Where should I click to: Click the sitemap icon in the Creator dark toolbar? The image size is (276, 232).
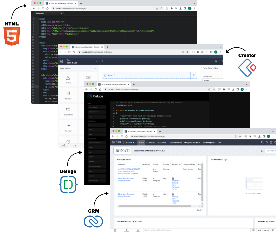click(216, 61)
